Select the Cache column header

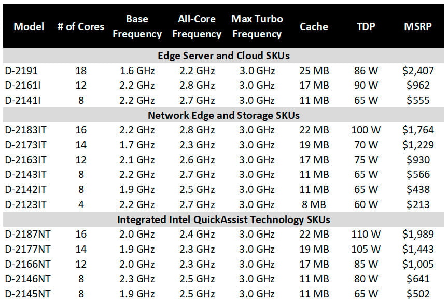[x=314, y=26]
